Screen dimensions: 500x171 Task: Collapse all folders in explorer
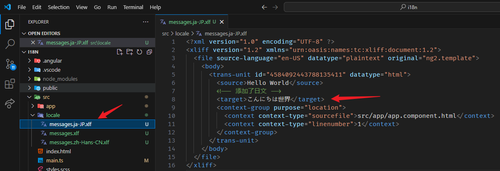click(149, 52)
